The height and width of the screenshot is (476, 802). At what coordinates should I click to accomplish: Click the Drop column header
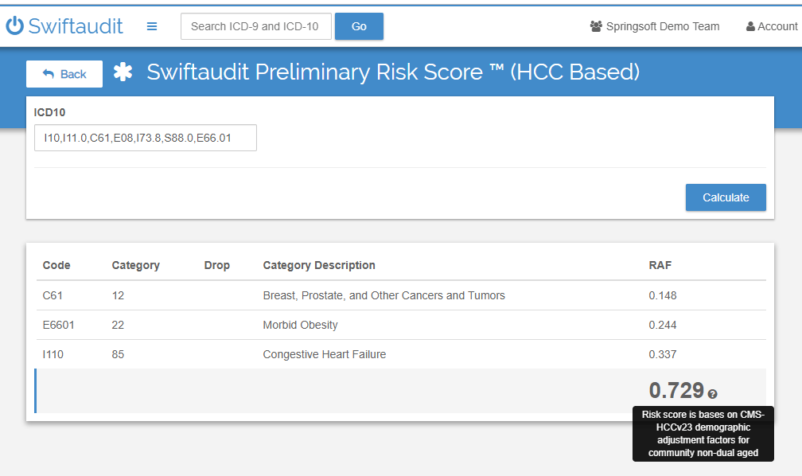(216, 265)
